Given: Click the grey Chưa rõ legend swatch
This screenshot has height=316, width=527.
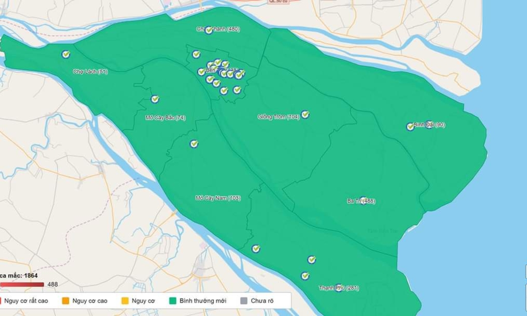Looking at the screenshot, I should click(x=244, y=301).
